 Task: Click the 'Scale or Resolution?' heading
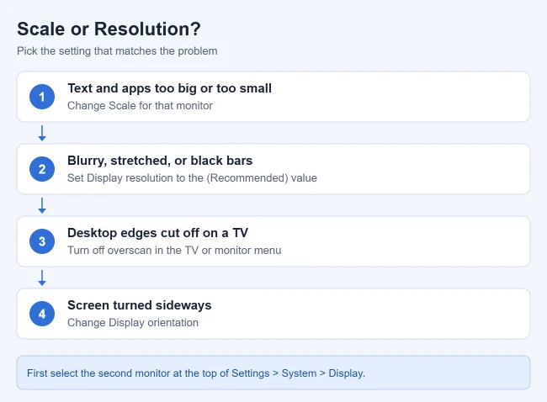tap(109, 29)
